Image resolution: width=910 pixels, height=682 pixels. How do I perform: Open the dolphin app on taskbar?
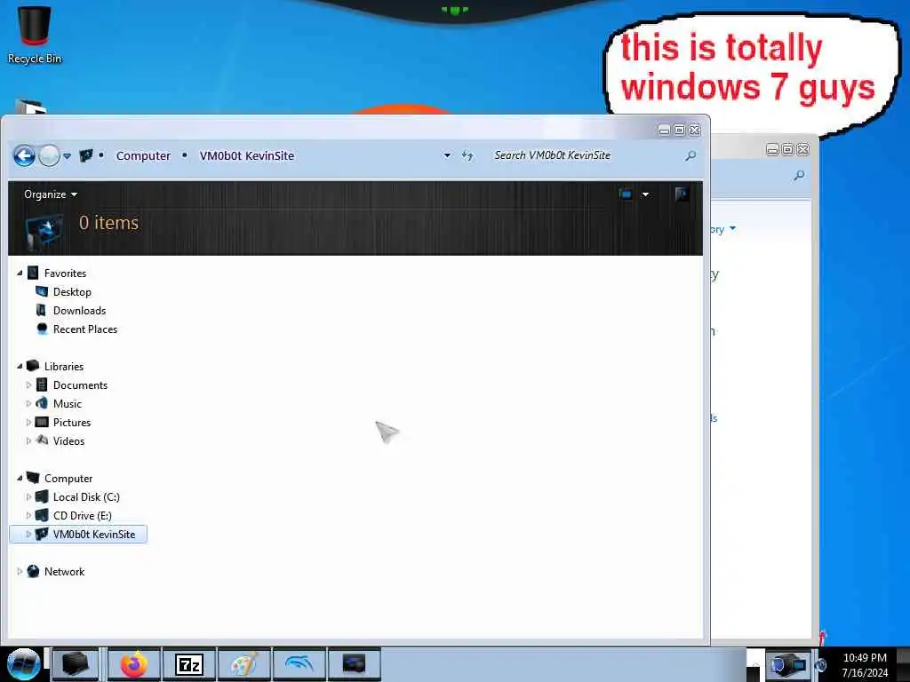[x=299, y=664]
